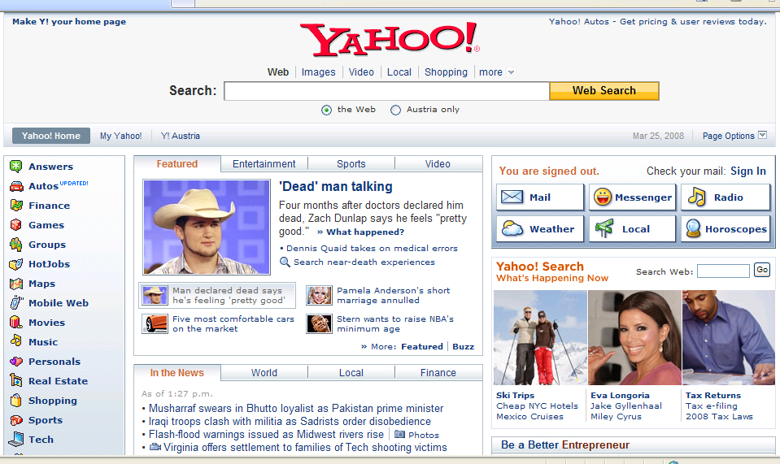The width and height of the screenshot is (780, 464).
Task: Open the My Yahoo! tab
Action: tap(121, 136)
